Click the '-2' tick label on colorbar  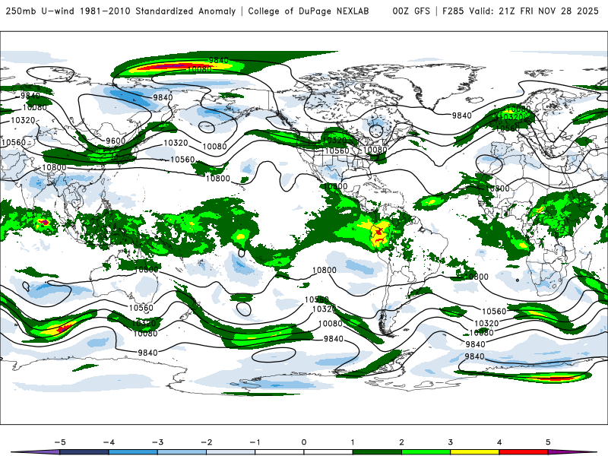coord(206,442)
